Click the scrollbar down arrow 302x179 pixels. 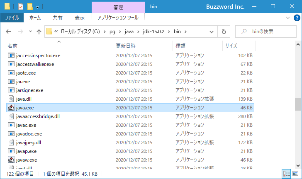298,166
